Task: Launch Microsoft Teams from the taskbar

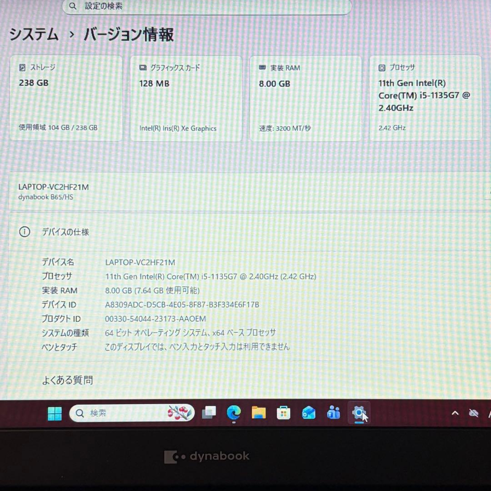Action: click(x=333, y=413)
